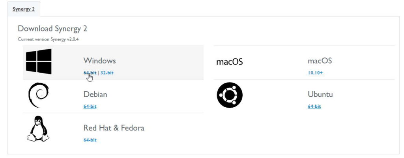The height and width of the screenshot is (158, 404).
Task: Click the macOS heading above 10.10+
Action: (x=320, y=61)
